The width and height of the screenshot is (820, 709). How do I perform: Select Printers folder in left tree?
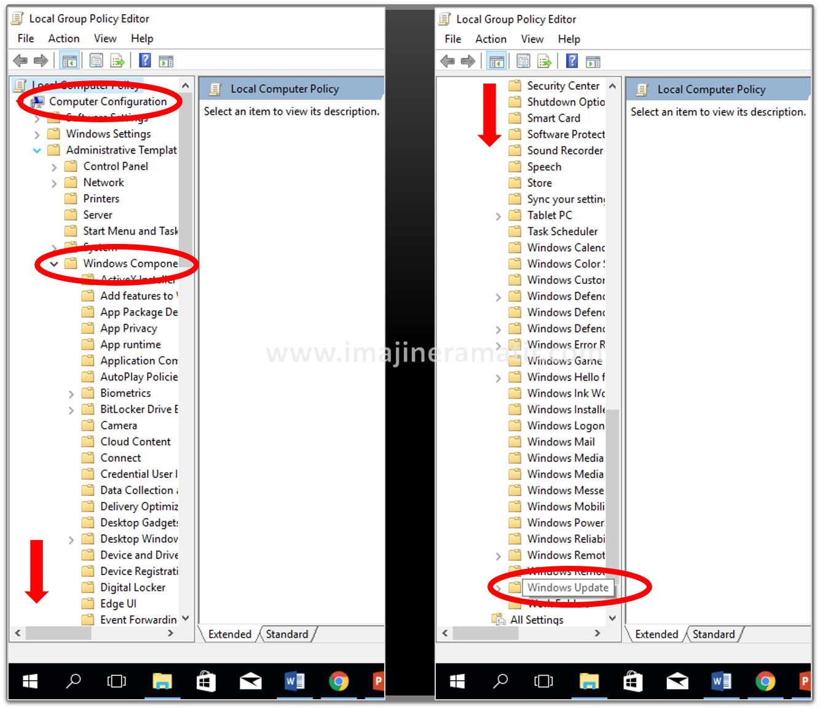pos(101,198)
